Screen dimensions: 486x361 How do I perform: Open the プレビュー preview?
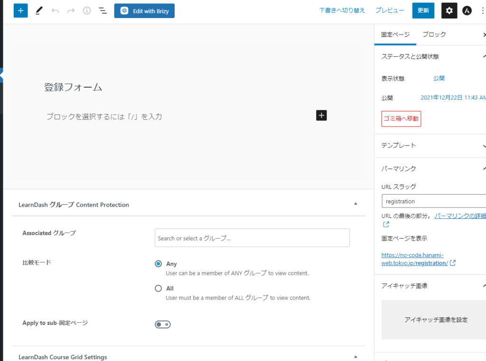point(390,10)
